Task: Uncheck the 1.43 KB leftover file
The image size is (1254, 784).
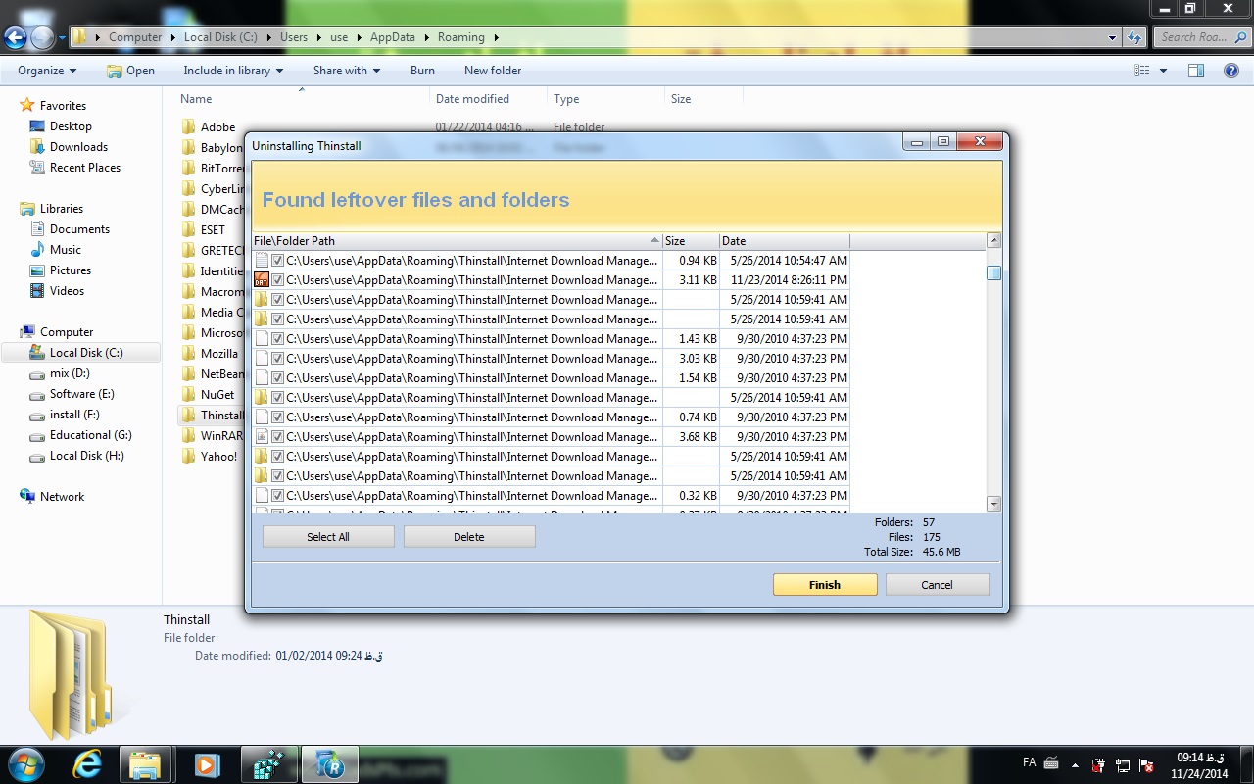Action: (x=278, y=339)
